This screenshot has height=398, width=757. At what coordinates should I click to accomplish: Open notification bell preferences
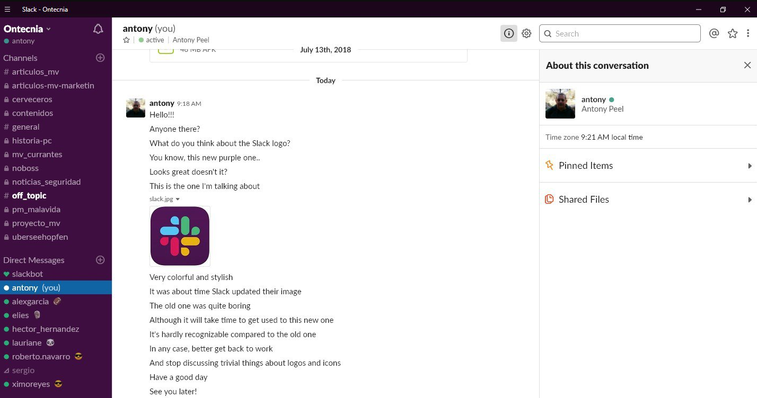[98, 29]
